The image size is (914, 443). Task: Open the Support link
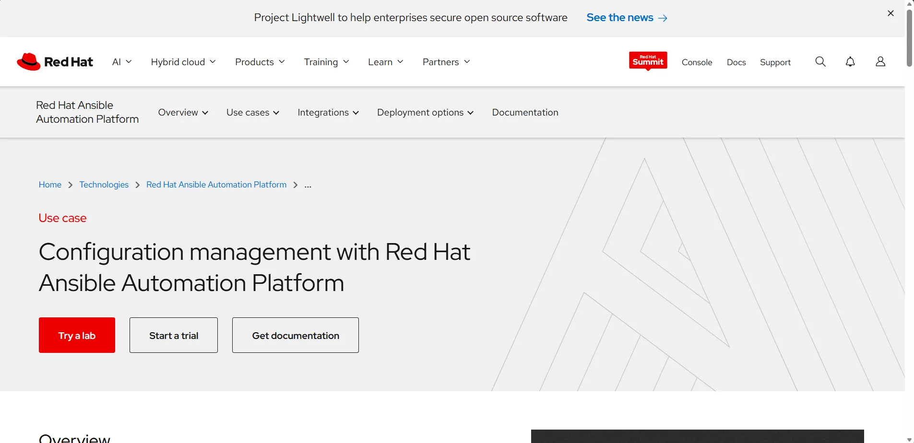[x=775, y=62]
